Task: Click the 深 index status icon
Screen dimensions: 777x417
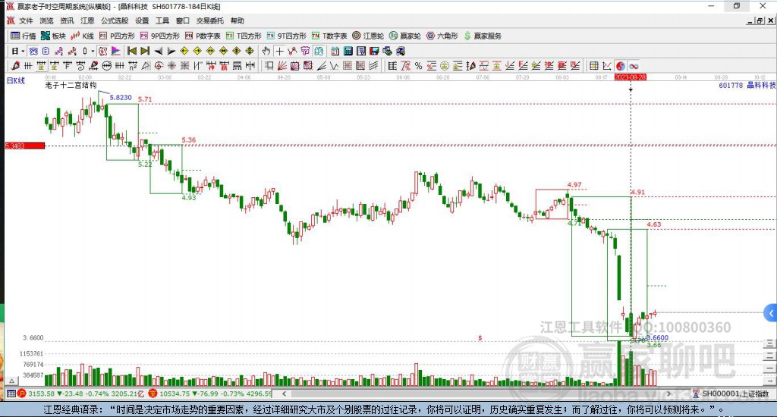Action: [153, 393]
